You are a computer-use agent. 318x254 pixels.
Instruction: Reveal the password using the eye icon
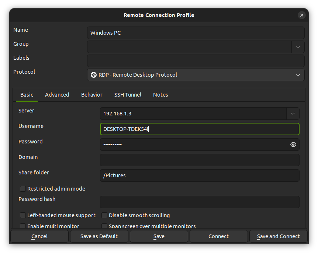293,145
